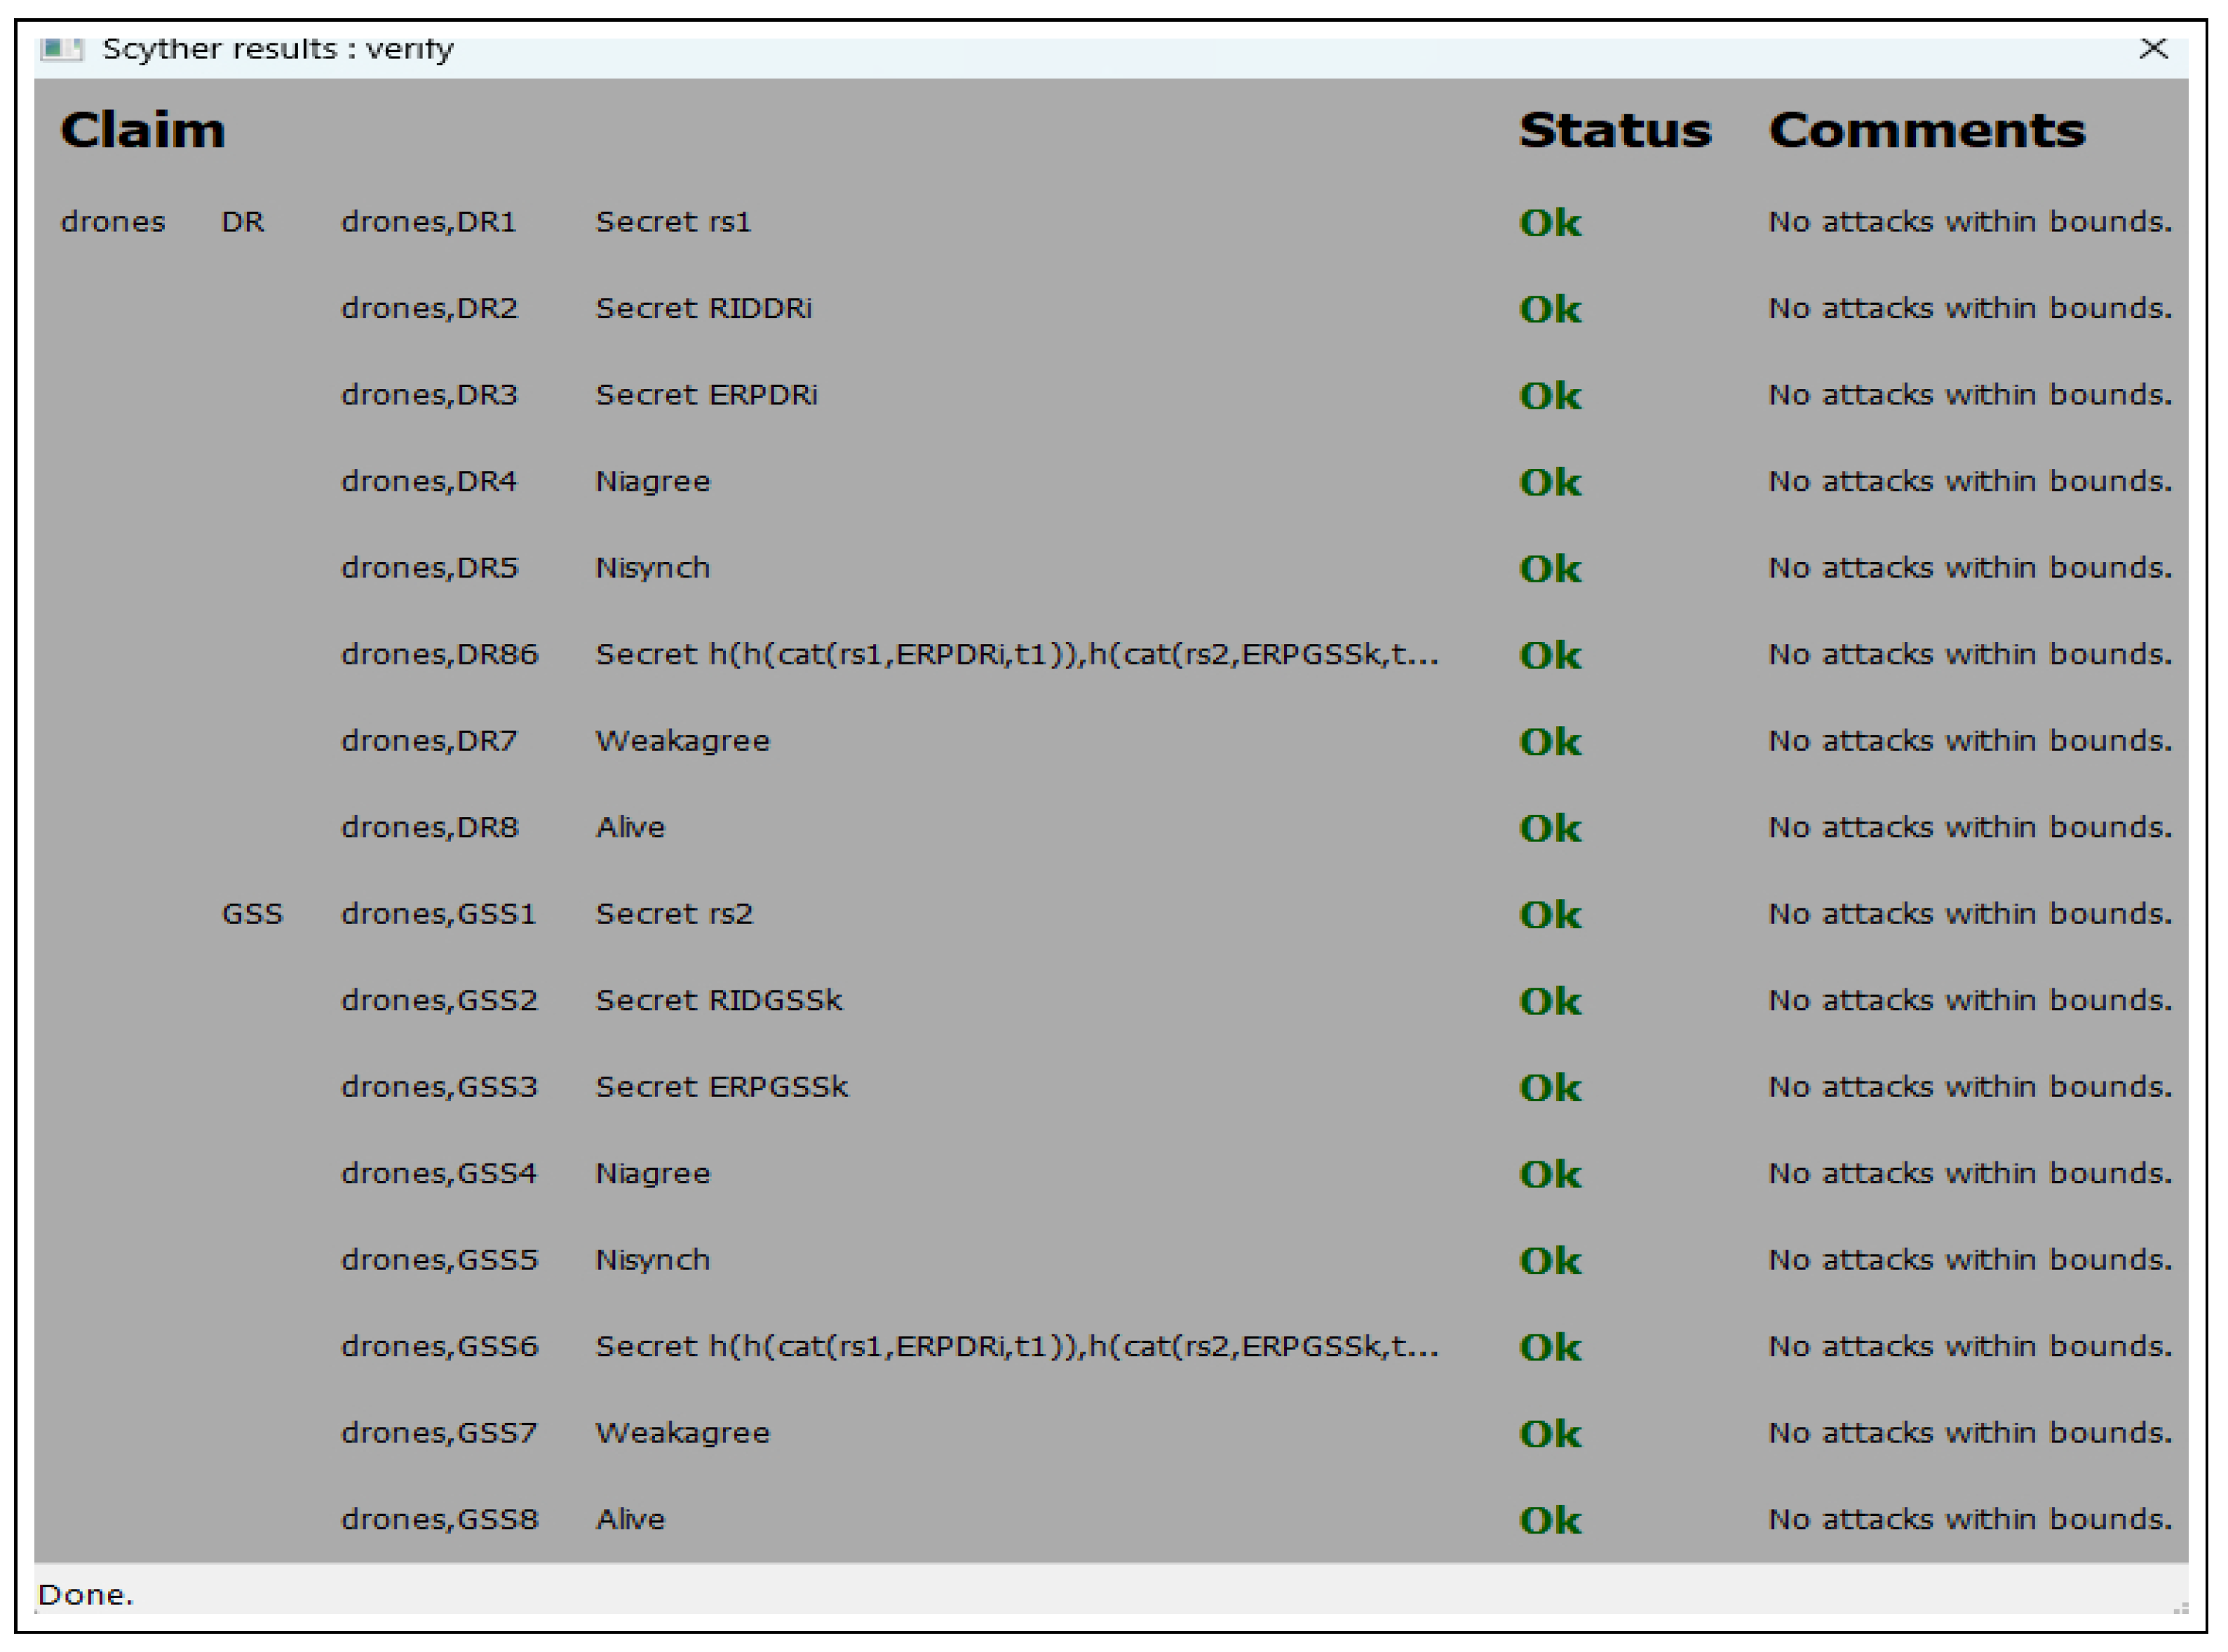Click the Ok status for drones,DR1
Image resolution: width=2228 pixels, height=1652 pixels.
(1548, 222)
